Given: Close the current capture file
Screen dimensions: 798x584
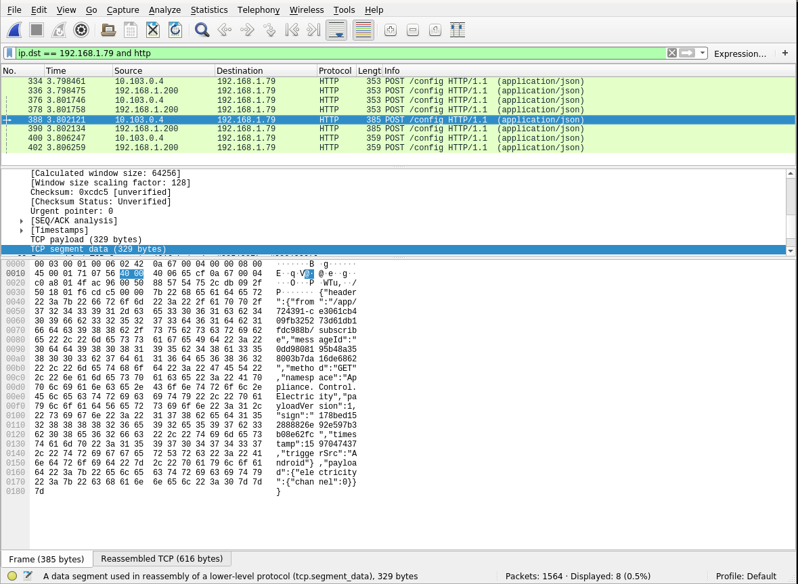Looking at the screenshot, I should coord(152,30).
